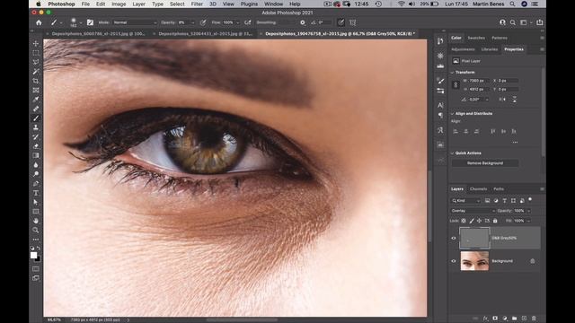575x323 pixels.
Task: Open layer Fill slider arrow
Action: [528, 221]
